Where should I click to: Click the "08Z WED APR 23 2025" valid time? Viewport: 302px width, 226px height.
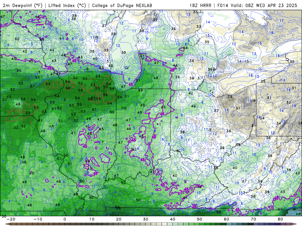pyautogui.click(x=271, y=5)
